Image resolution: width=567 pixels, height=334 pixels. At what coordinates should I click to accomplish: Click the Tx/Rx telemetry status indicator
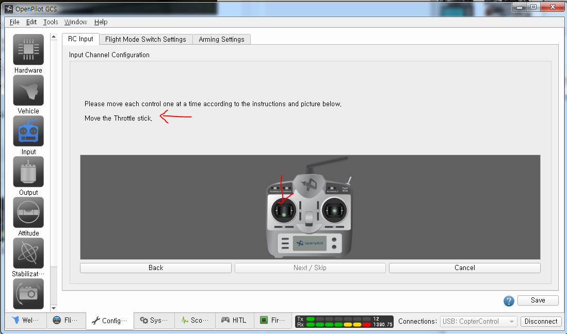(344, 321)
